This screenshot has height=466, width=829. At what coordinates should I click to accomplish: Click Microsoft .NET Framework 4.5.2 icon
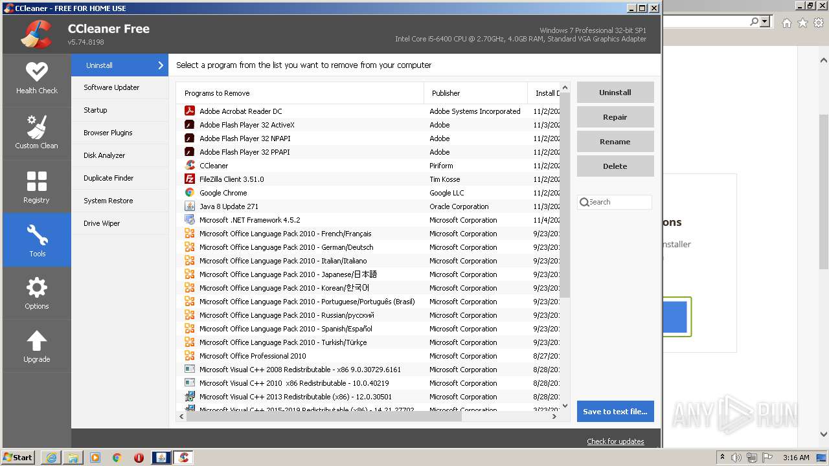(x=190, y=219)
